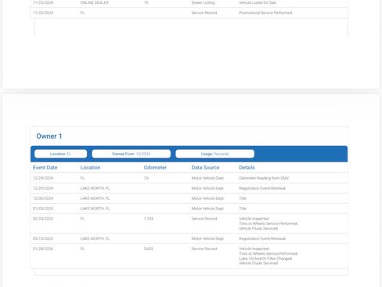Click the 01/26/2026 event date
Image resolution: width=382 pixels, height=287 pixels.
[x=43, y=249]
